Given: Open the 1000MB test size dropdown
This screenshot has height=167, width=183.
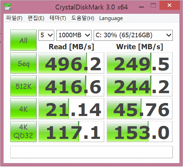Looking at the screenshot, I should click(x=74, y=35).
